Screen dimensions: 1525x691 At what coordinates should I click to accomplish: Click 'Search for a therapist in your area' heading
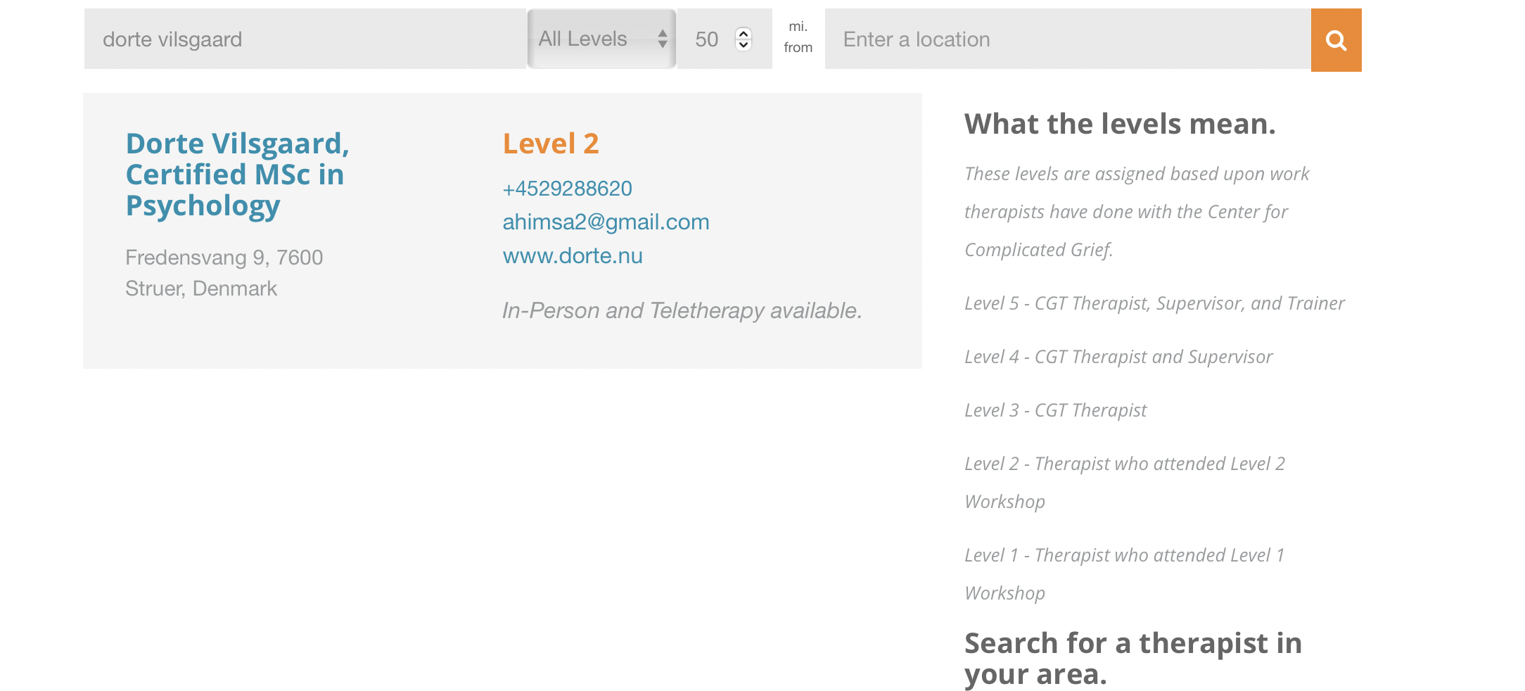(1132, 659)
